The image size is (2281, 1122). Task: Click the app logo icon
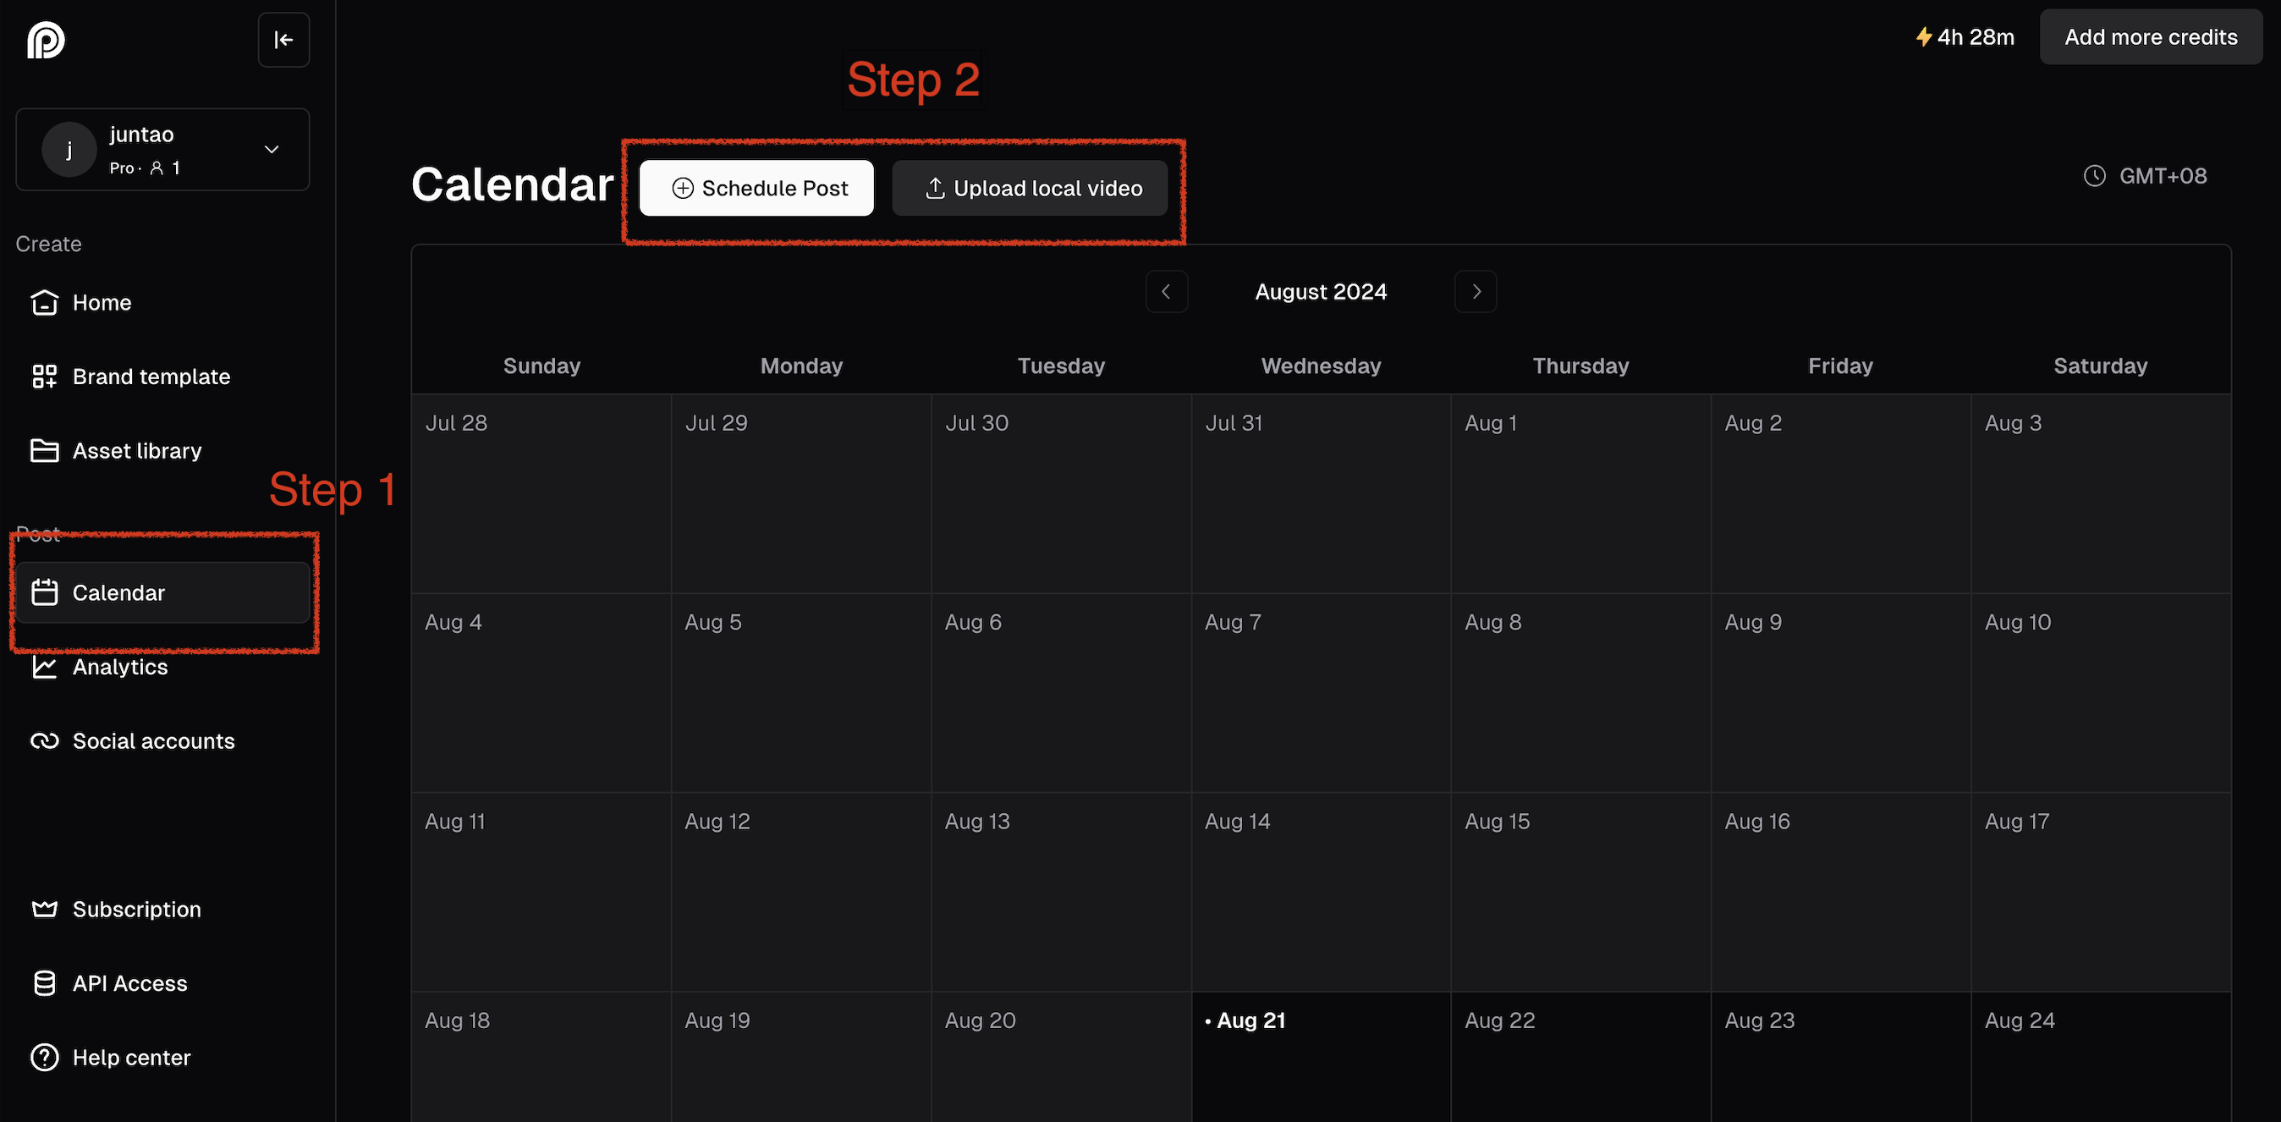click(46, 40)
